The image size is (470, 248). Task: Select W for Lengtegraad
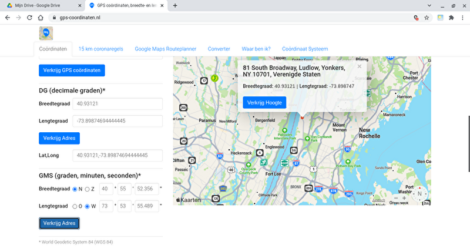click(x=87, y=206)
